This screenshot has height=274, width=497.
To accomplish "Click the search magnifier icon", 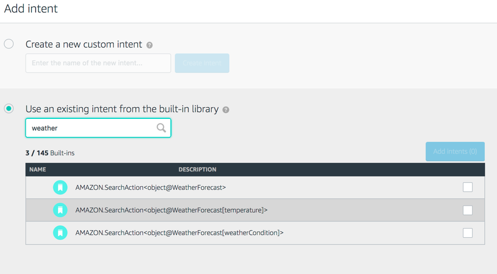I will coord(161,128).
